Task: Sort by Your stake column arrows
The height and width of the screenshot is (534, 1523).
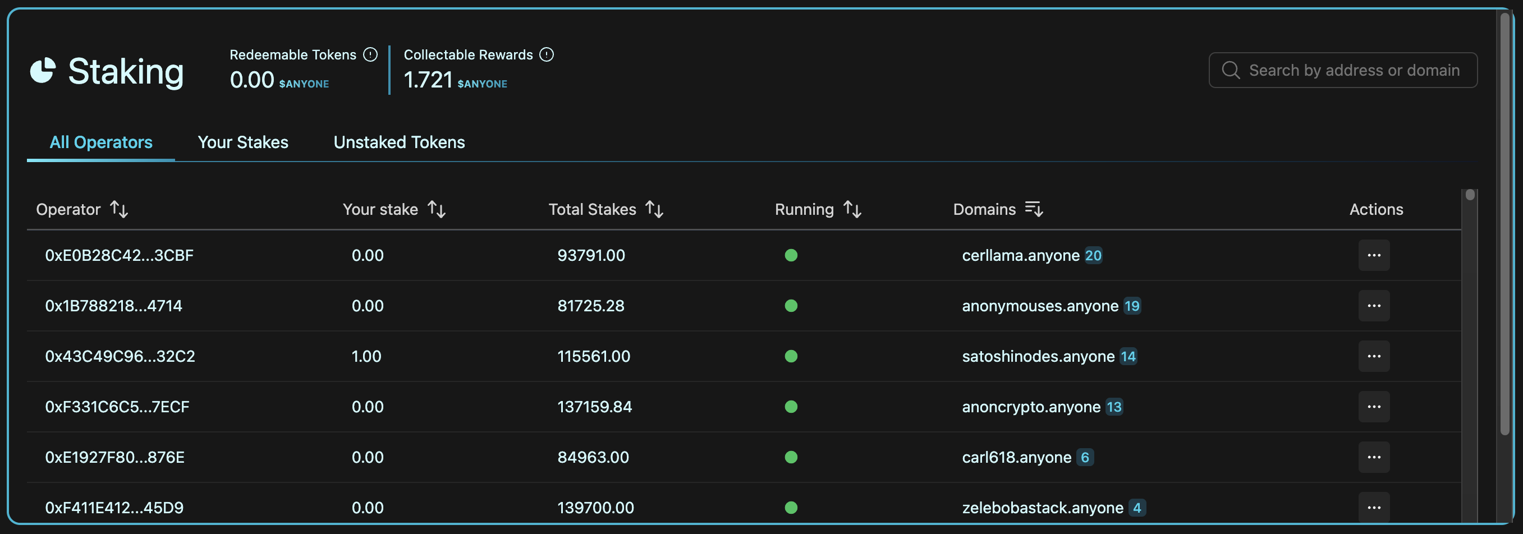Action: click(x=437, y=209)
